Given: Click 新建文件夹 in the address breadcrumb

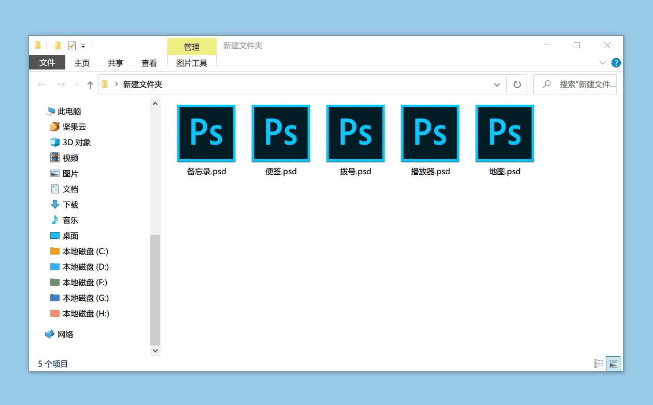Looking at the screenshot, I should coord(143,85).
